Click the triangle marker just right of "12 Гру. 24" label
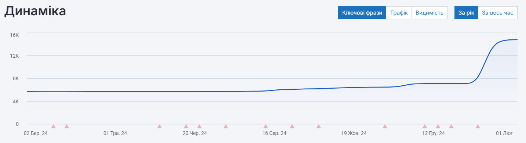 [x=451, y=127]
